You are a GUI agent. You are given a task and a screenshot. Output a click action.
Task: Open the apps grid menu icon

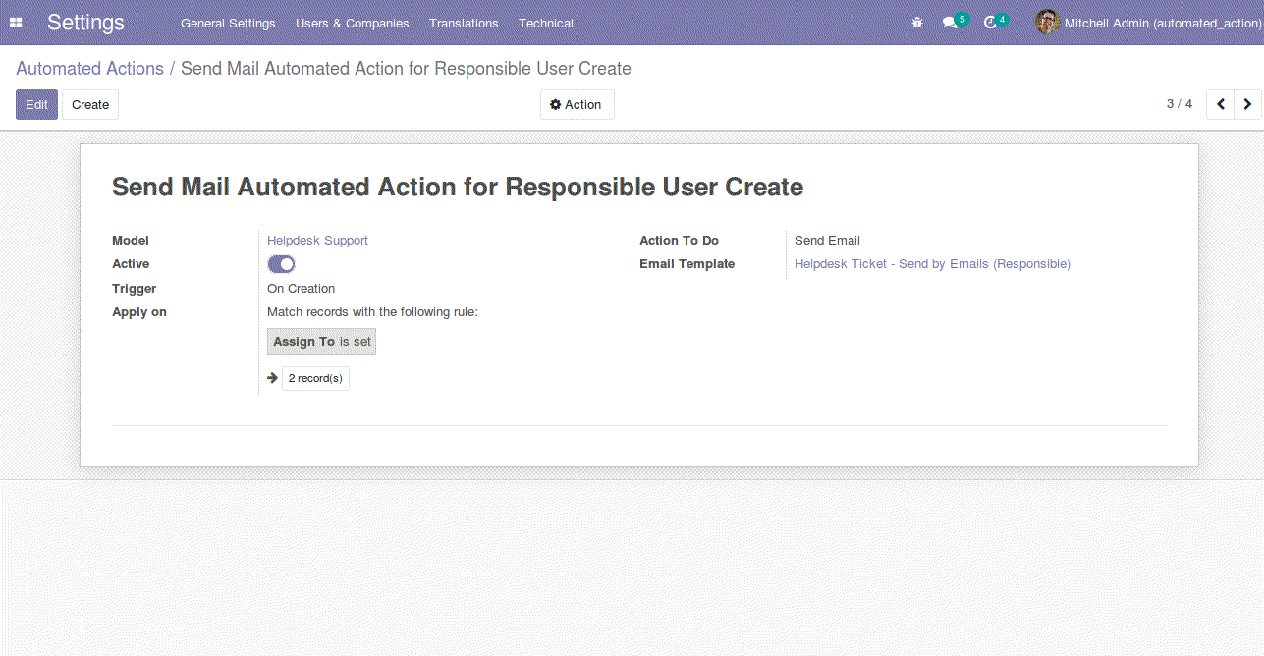[x=16, y=23]
